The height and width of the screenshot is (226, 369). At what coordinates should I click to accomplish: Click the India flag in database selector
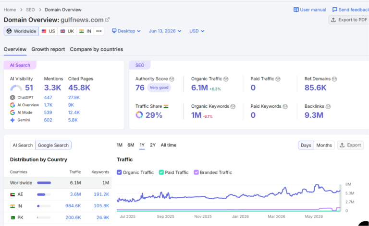pyautogui.click(x=81, y=31)
